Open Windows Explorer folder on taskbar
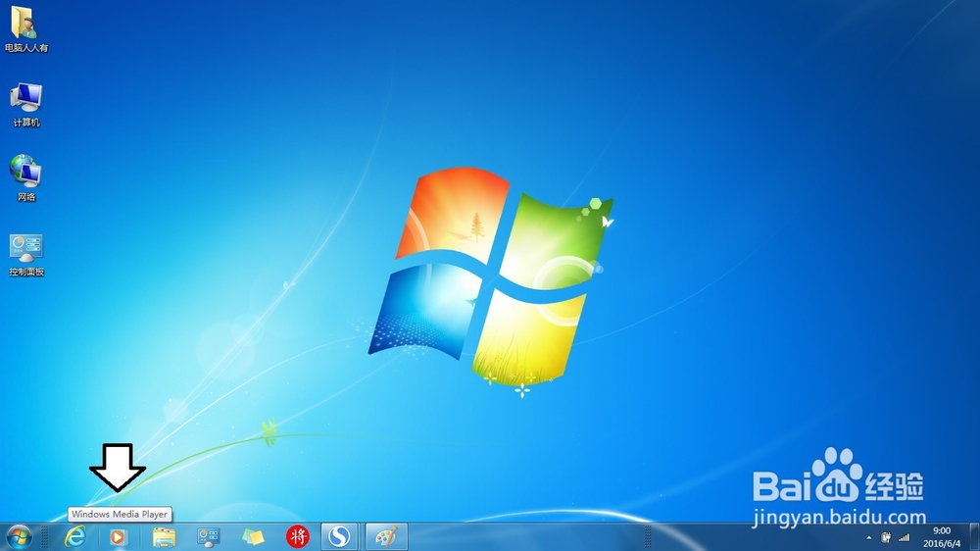 (x=164, y=536)
